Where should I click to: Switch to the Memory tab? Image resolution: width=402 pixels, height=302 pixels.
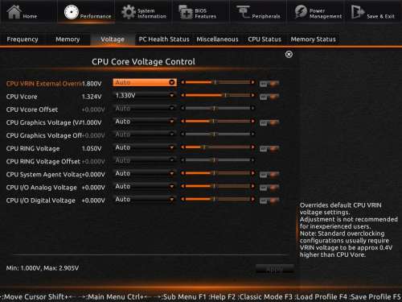point(68,39)
